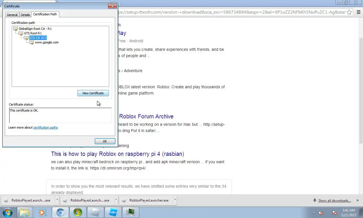
Task: Click the Adventure breadcrumb text
Action: 133,71
